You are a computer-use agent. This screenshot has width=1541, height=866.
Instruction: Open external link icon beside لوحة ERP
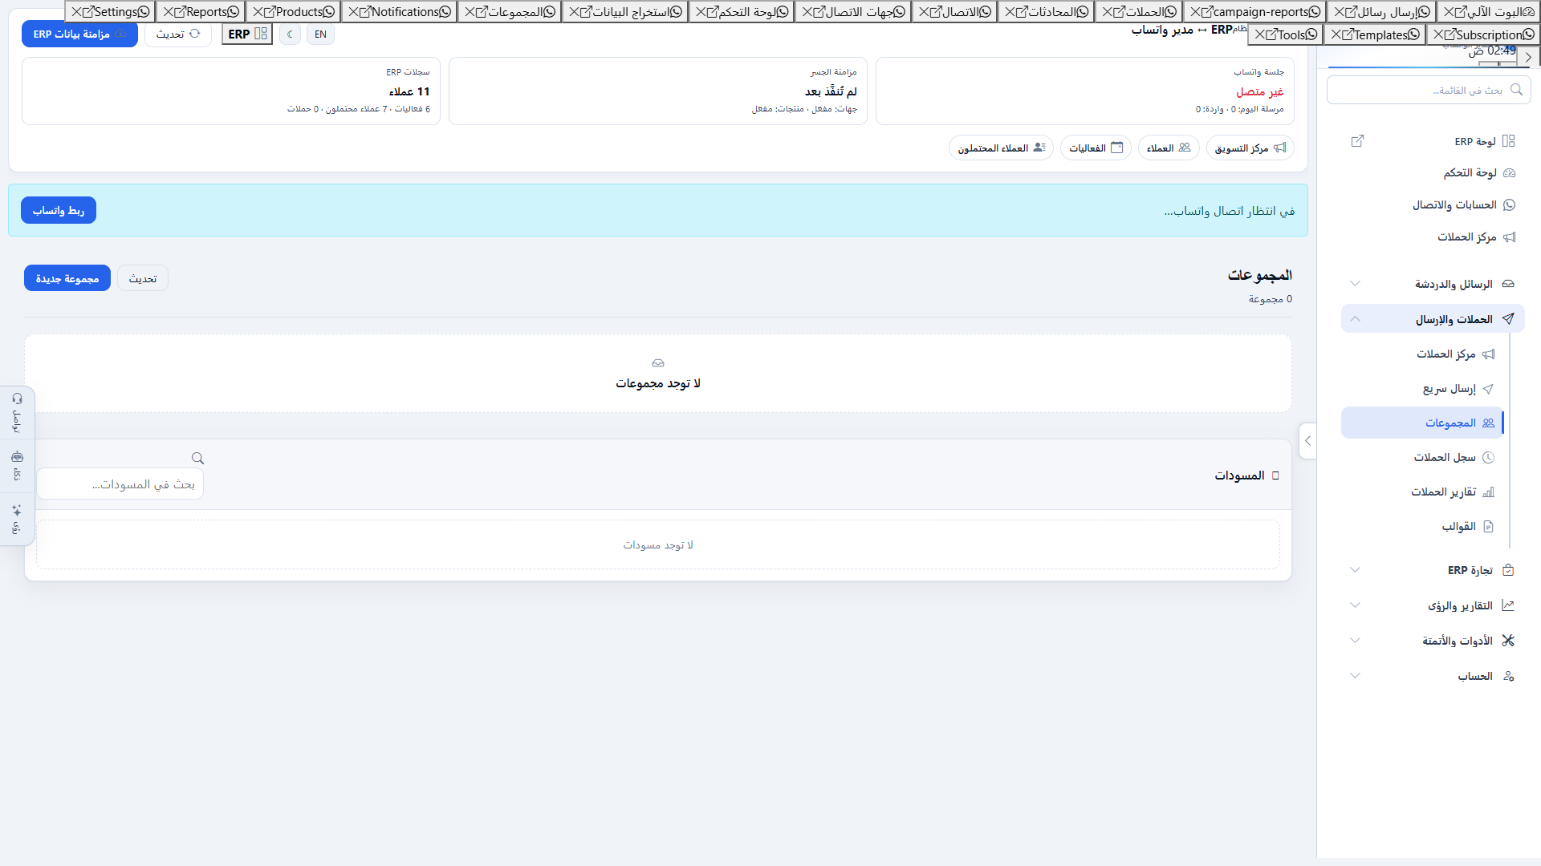(1357, 141)
